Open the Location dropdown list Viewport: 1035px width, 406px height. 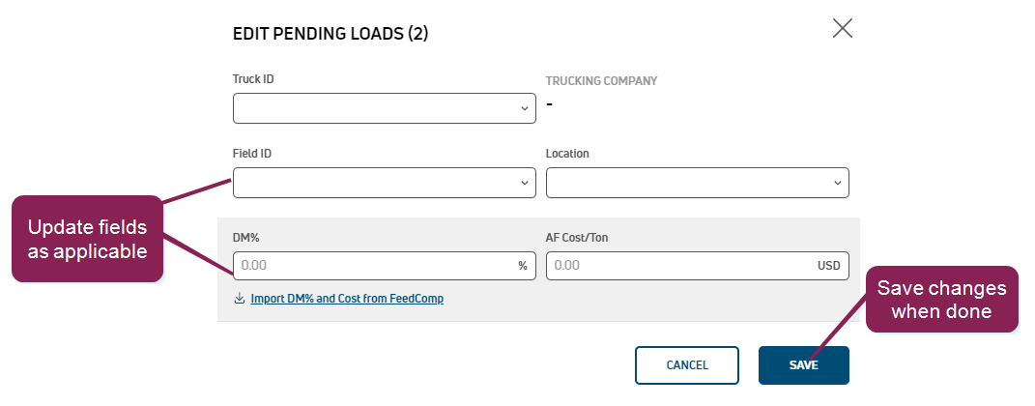(x=697, y=183)
